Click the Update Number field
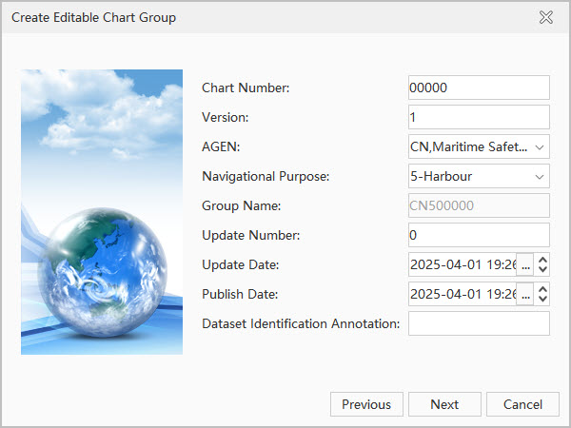571x428 pixels. point(479,235)
